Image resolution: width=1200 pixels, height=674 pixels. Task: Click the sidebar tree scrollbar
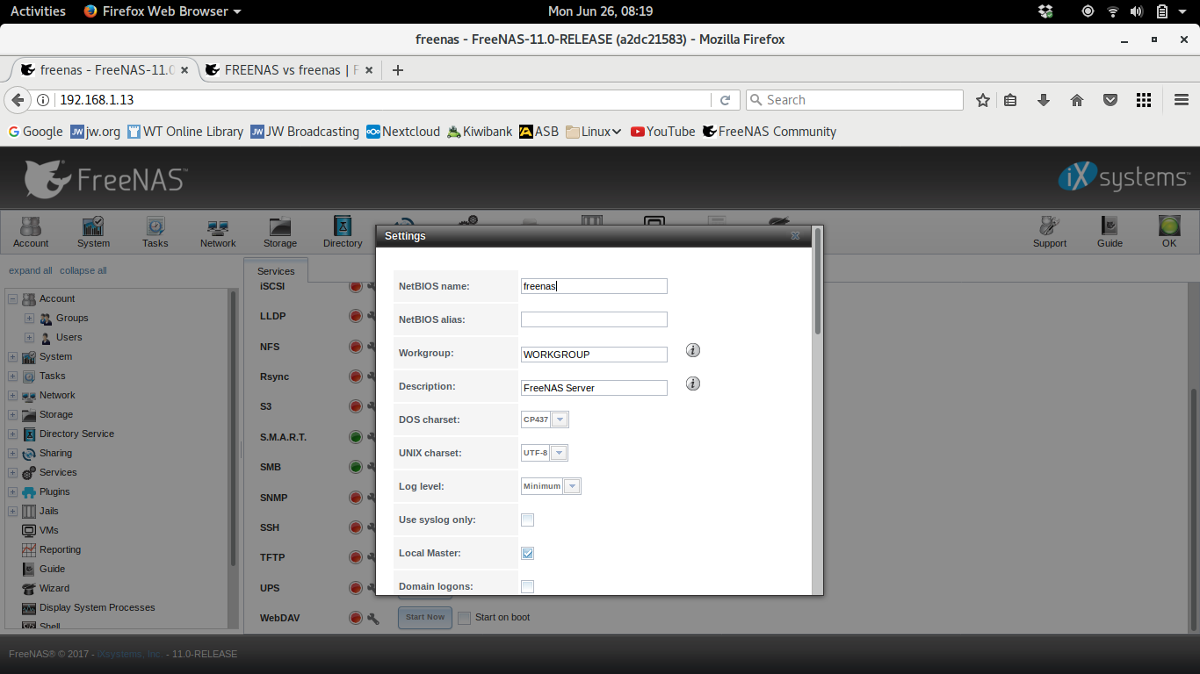[x=233, y=428]
